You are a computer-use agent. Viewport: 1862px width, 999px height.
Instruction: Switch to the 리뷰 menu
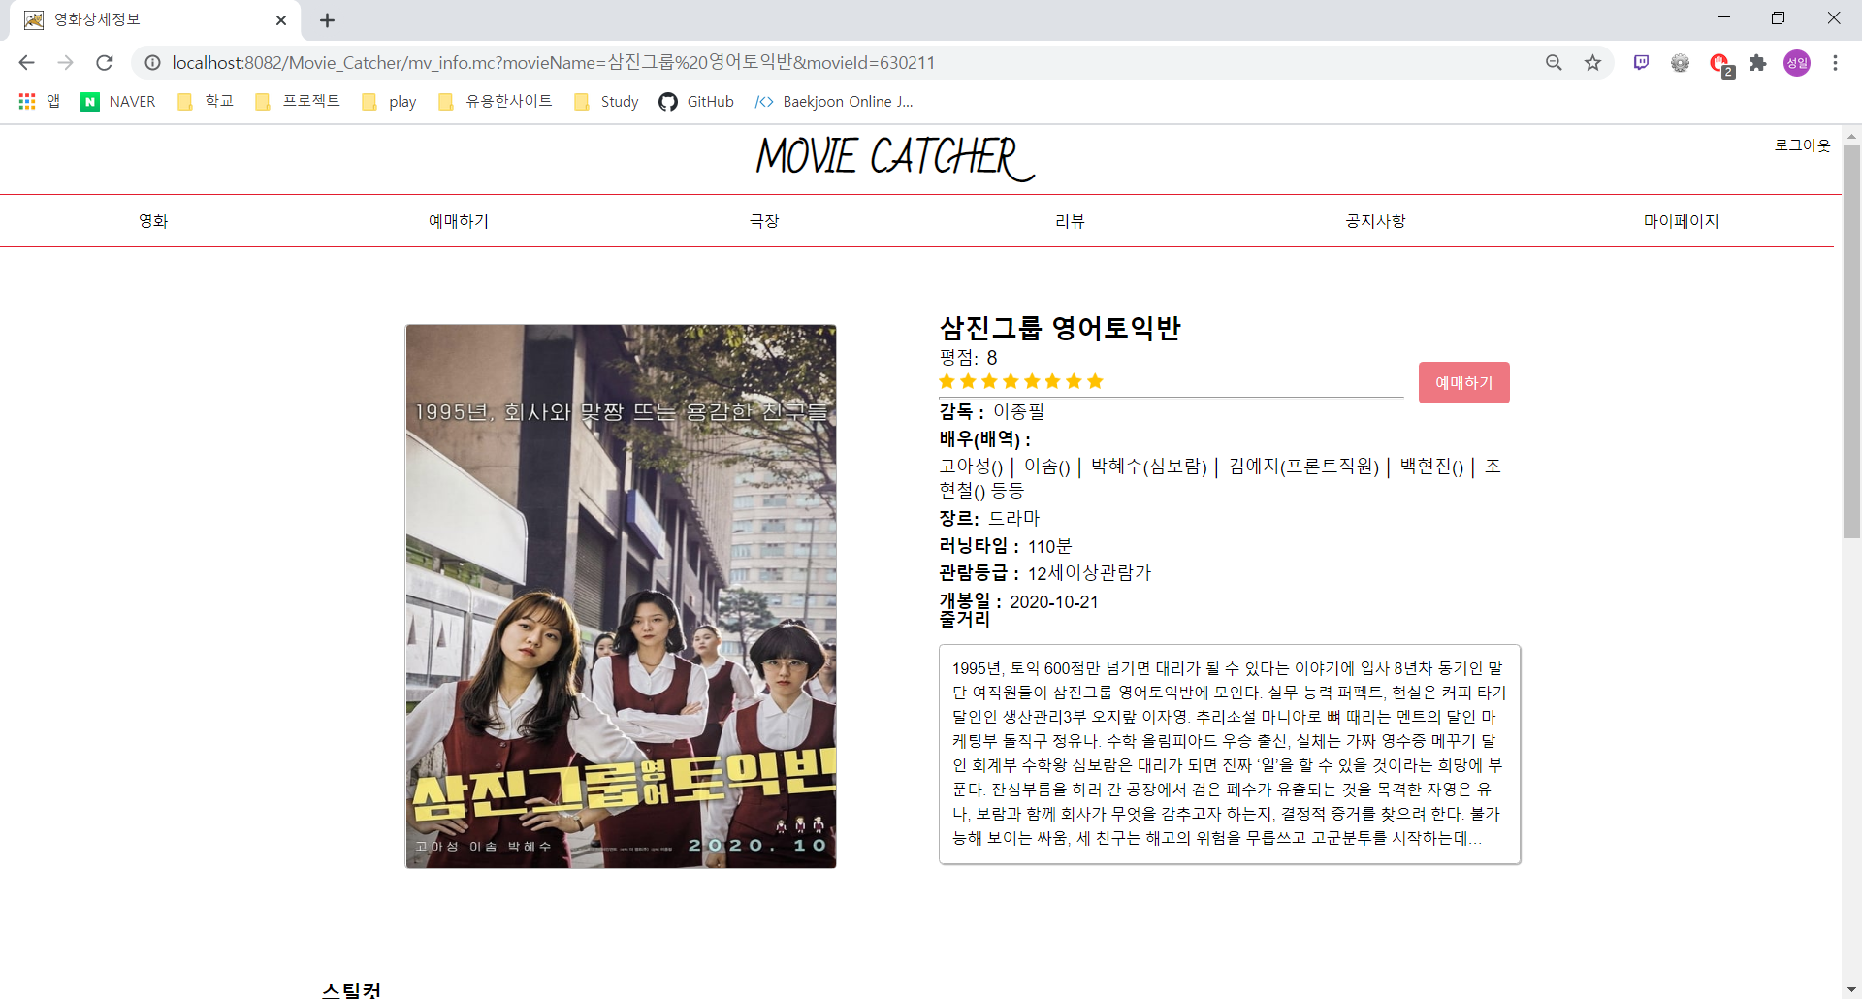[1070, 220]
